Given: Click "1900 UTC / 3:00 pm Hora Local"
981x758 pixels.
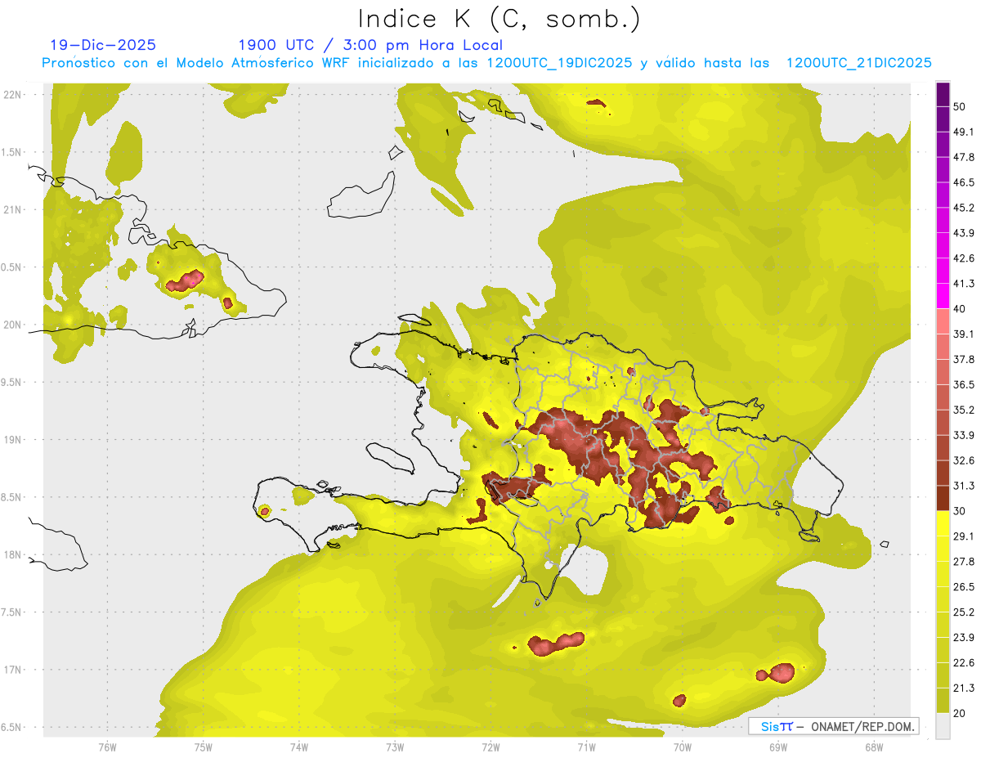Looking at the screenshot, I should click(370, 45).
